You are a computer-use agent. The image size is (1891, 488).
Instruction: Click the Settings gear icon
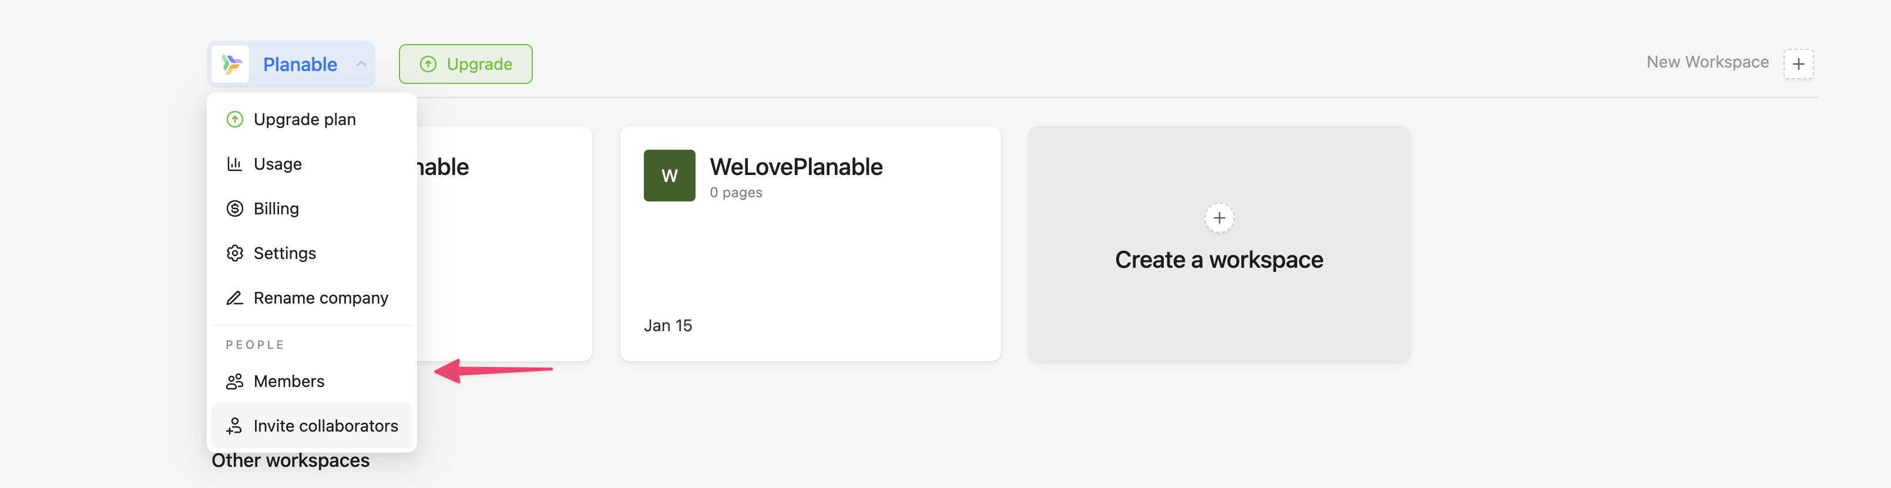[235, 254]
